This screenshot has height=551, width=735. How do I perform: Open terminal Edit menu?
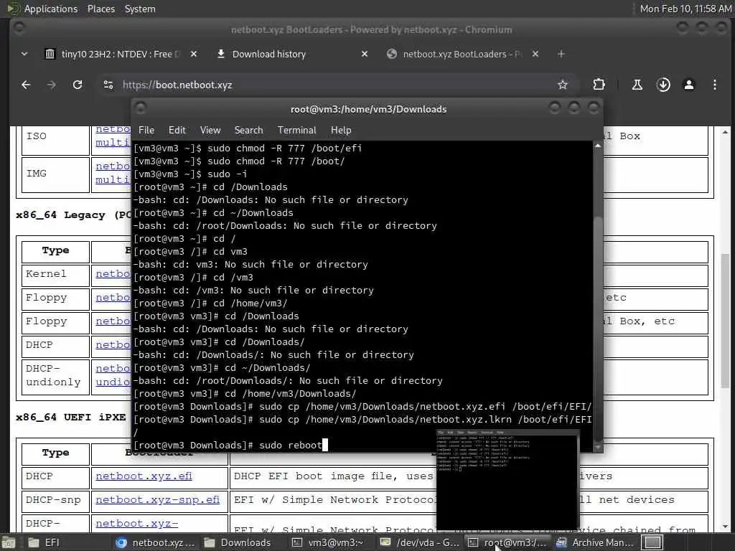coord(177,130)
